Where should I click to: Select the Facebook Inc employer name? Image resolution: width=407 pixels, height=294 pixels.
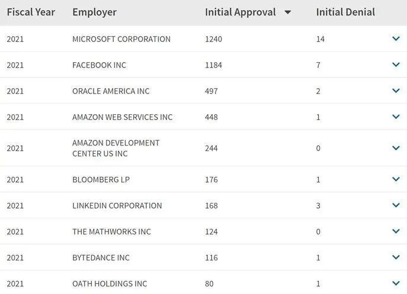[99, 65]
